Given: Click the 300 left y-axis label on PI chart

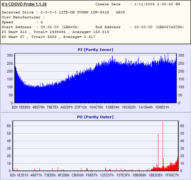Looking at the screenshot, I should point(10,55).
